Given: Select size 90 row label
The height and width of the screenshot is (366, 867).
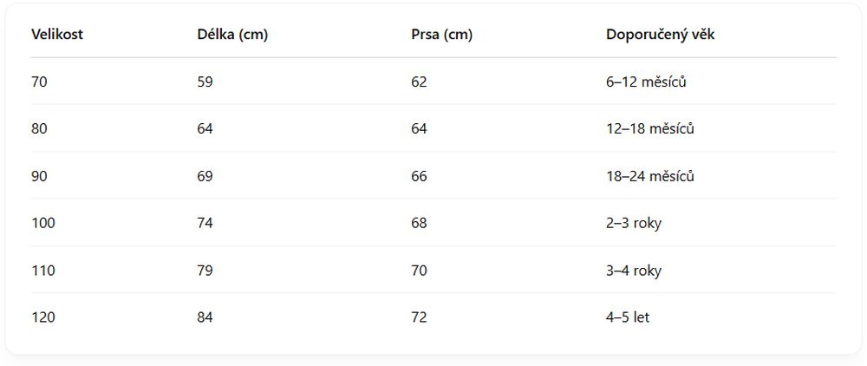Looking at the screenshot, I should pos(39,176).
